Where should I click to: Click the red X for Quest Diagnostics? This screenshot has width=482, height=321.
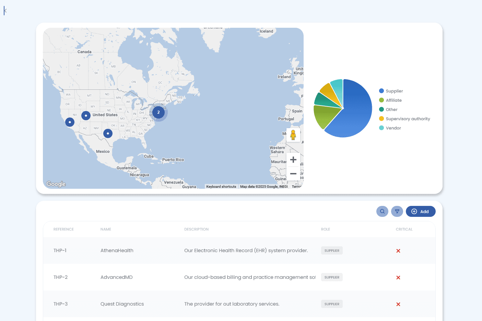click(398, 304)
